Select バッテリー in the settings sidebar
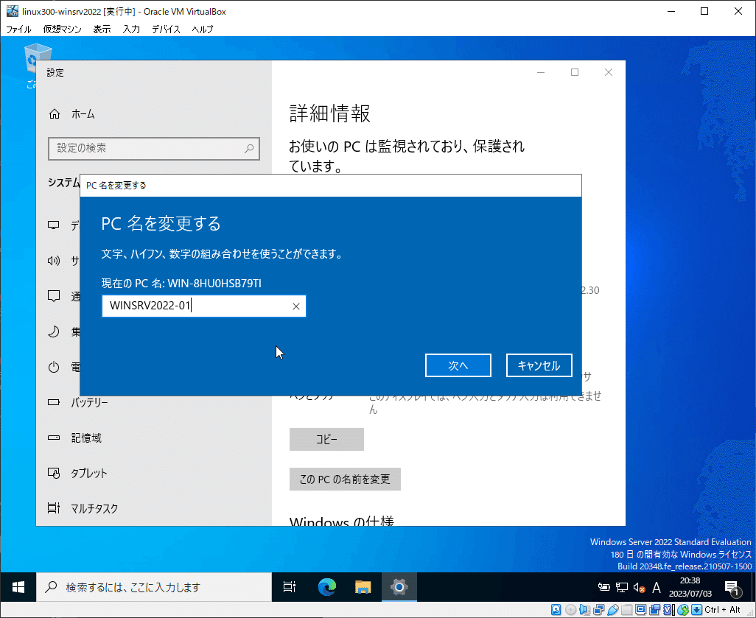Image resolution: width=756 pixels, height=618 pixels. [x=90, y=402]
